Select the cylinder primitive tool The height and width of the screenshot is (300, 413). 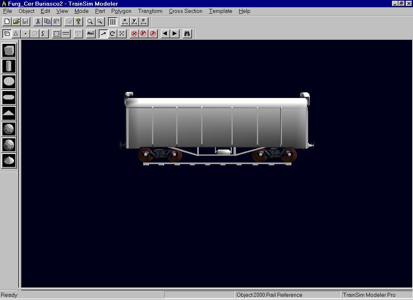pyautogui.click(x=9, y=66)
